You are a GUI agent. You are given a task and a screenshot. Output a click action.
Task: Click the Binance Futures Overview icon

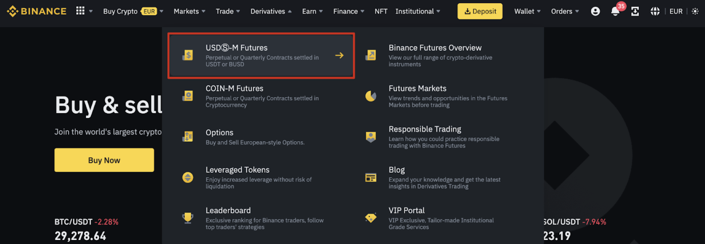coord(371,55)
